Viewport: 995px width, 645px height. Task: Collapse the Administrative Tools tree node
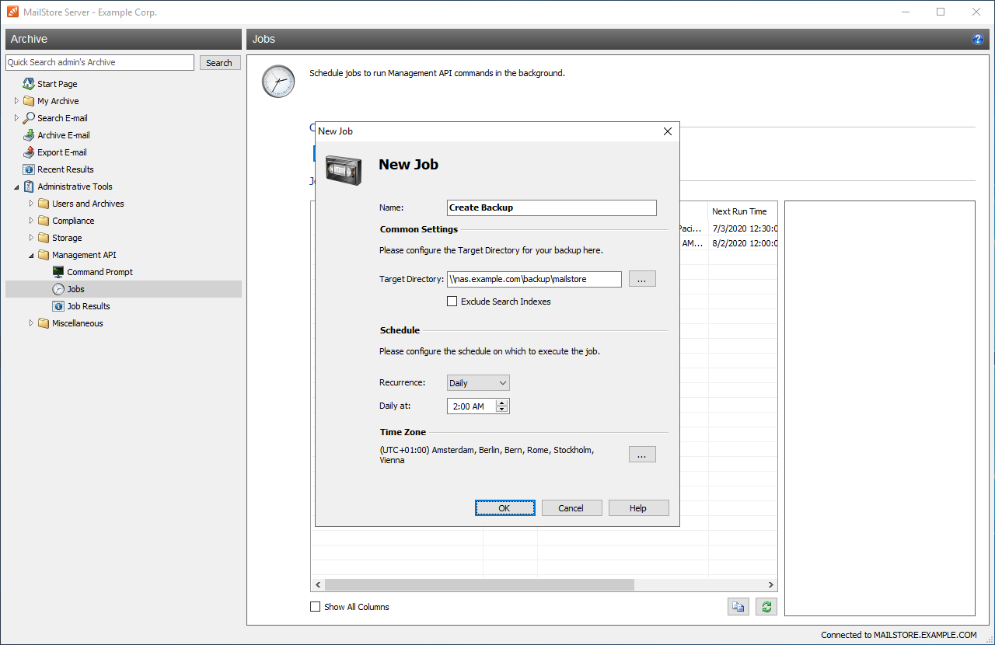click(16, 187)
